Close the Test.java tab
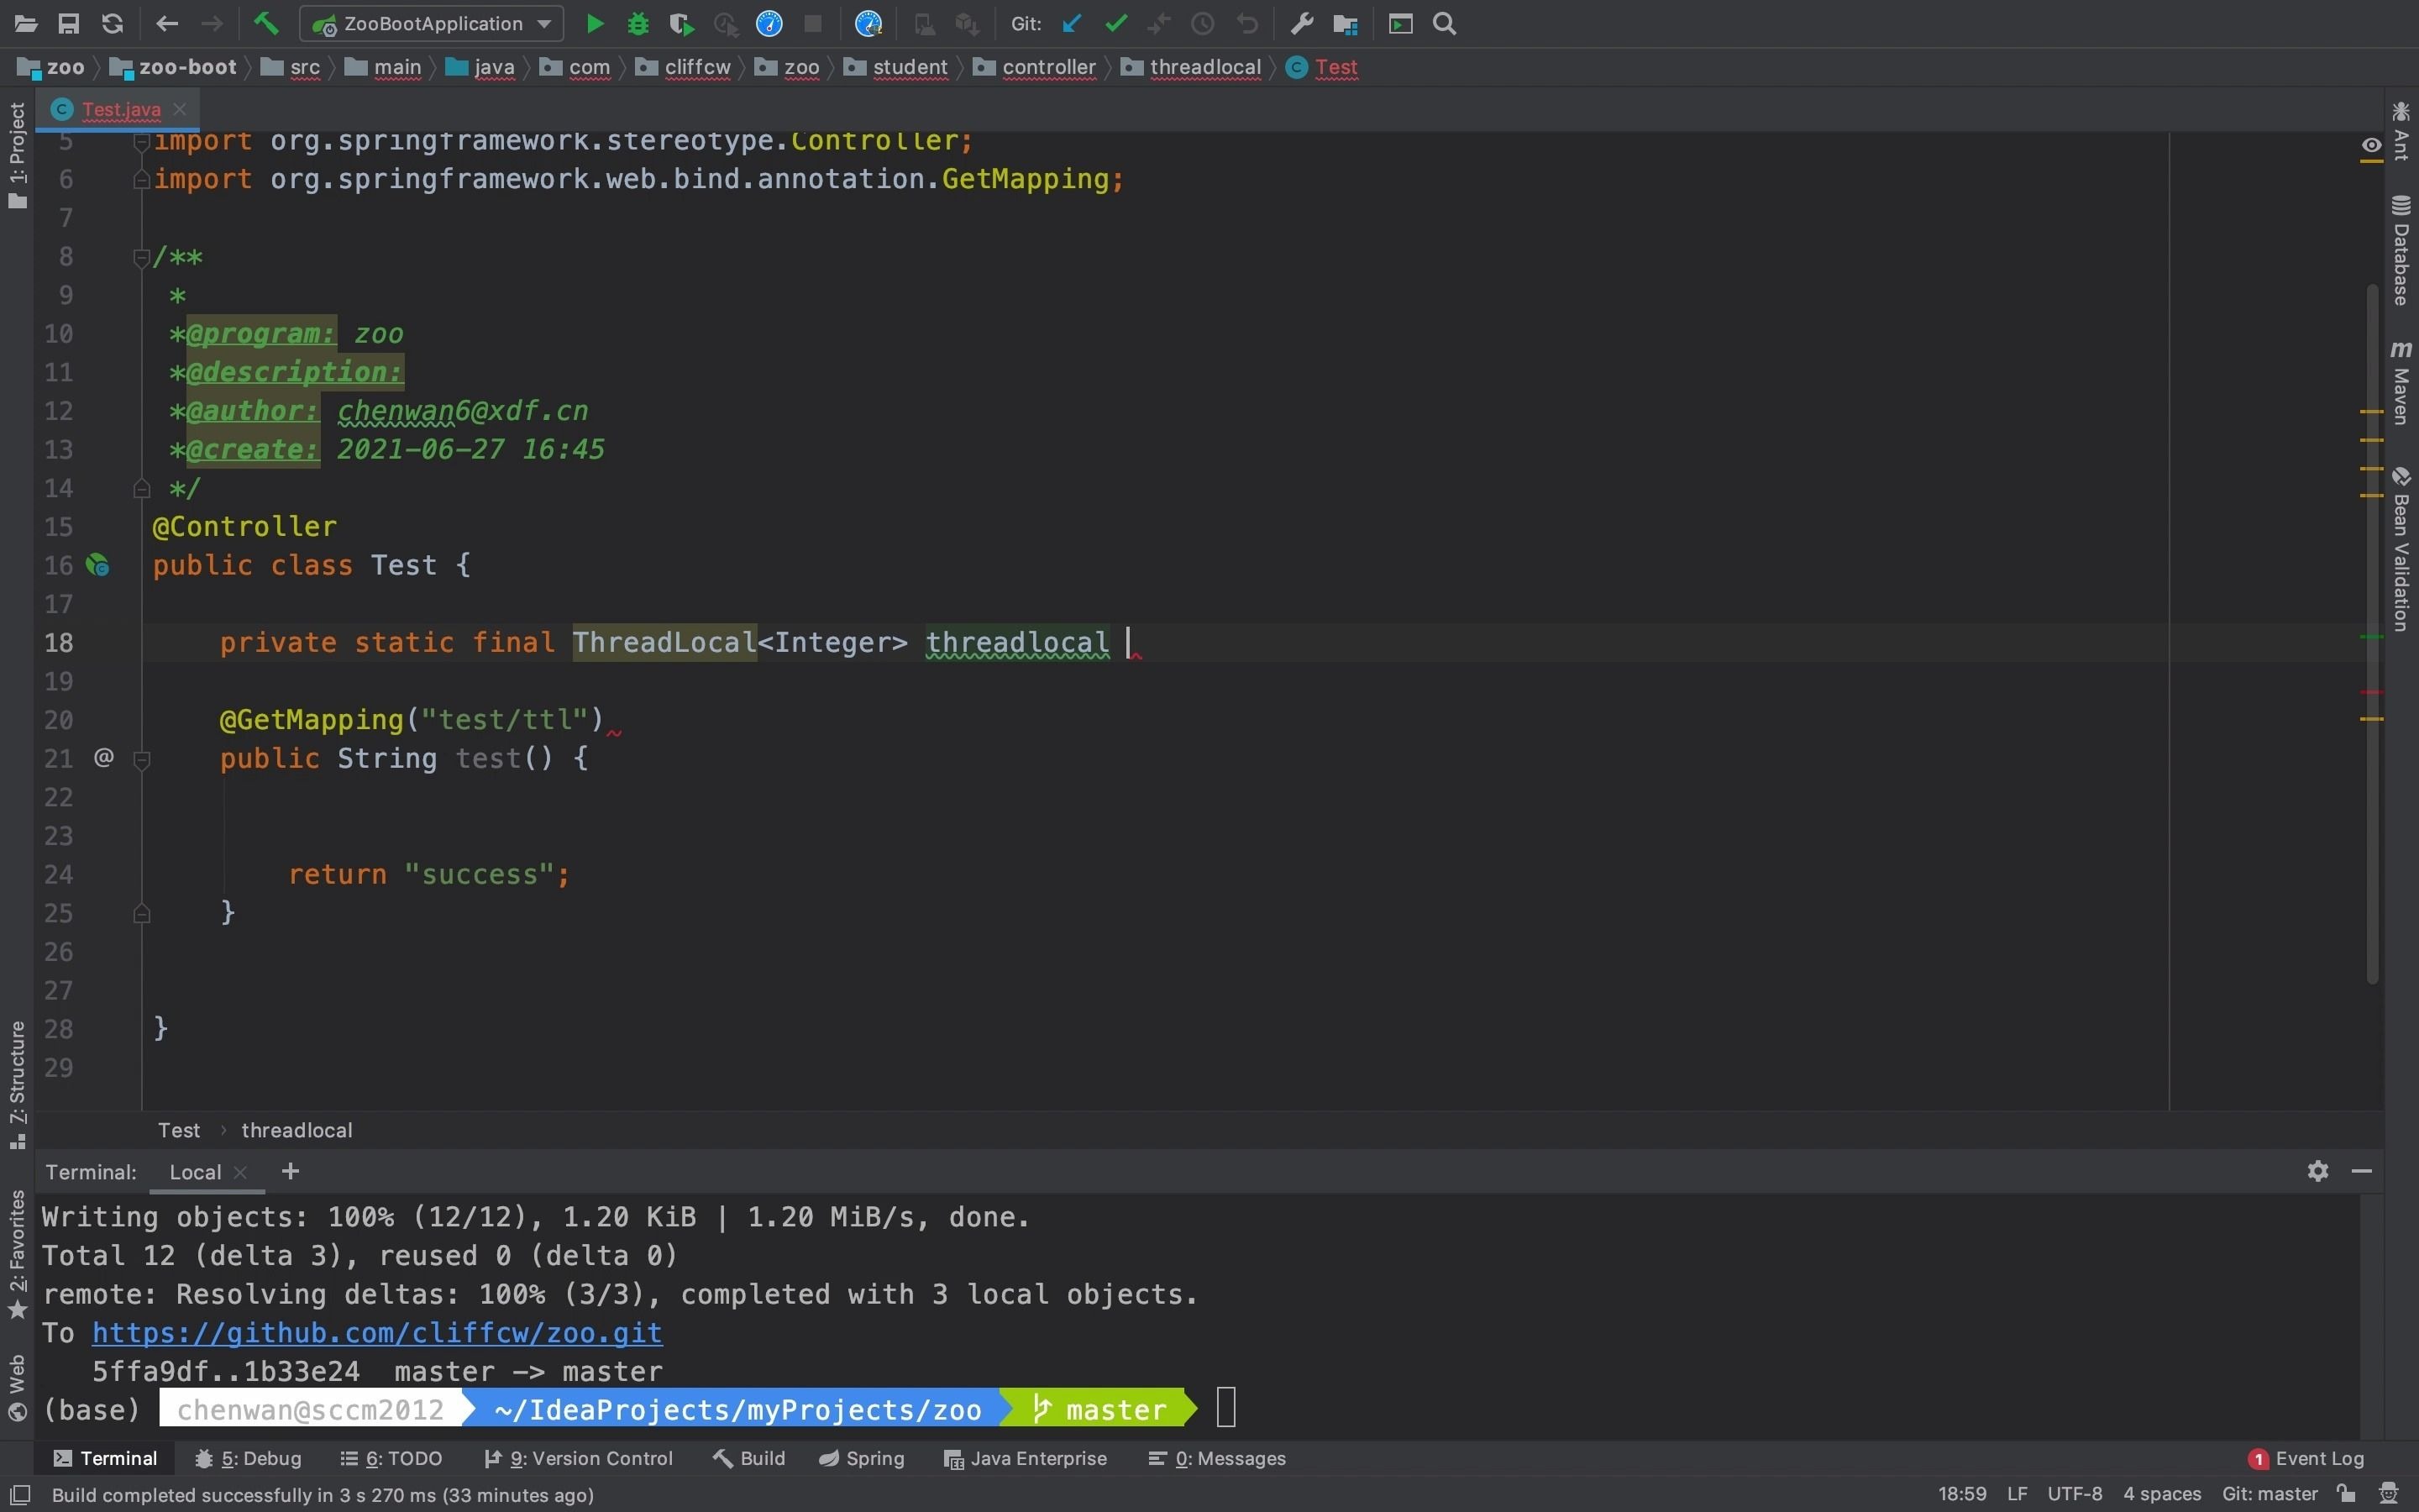 pyautogui.click(x=180, y=109)
